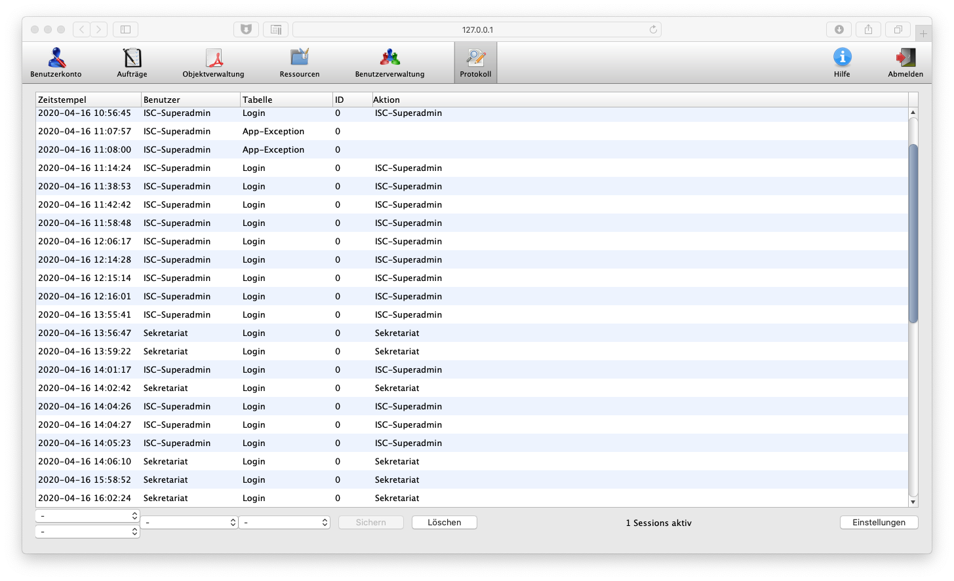Screen dimensions: 954x581
Task: Select the log entry 2020-04-16 12:15:14
Action: pyautogui.click(x=472, y=278)
